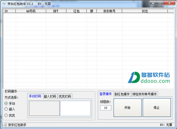Open the 优优打码 tab
This screenshot has width=177, height=129.
point(65,96)
